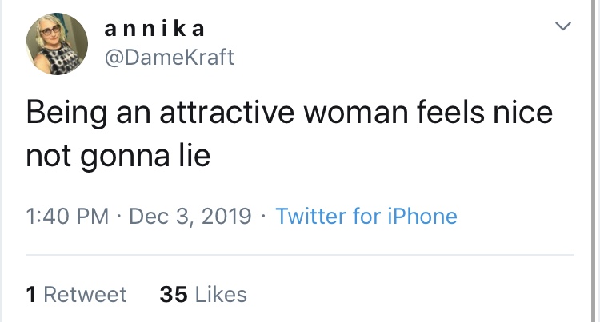Click the display name annika
The width and height of the screenshot is (600, 322).
tap(154, 29)
